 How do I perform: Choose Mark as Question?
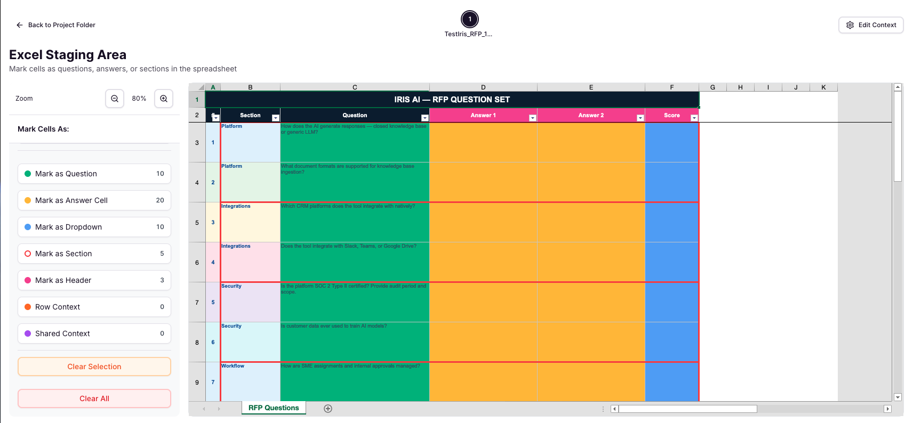click(x=94, y=174)
